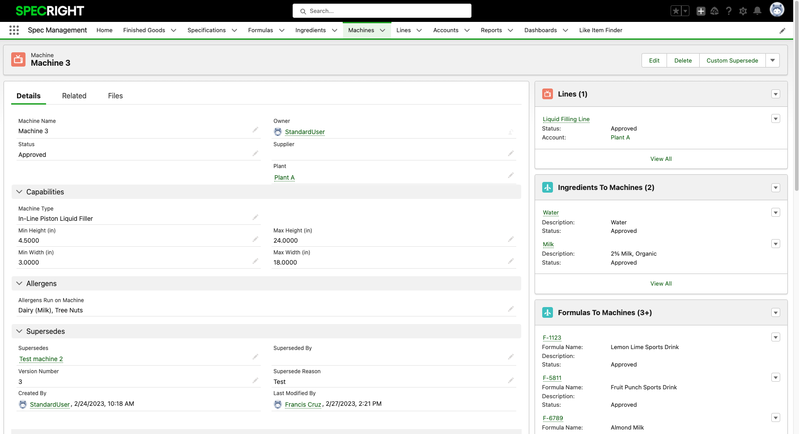Image resolution: width=799 pixels, height=434 pixels.
Task: Collapse the Supersedes section
Action: pos(19,331)
